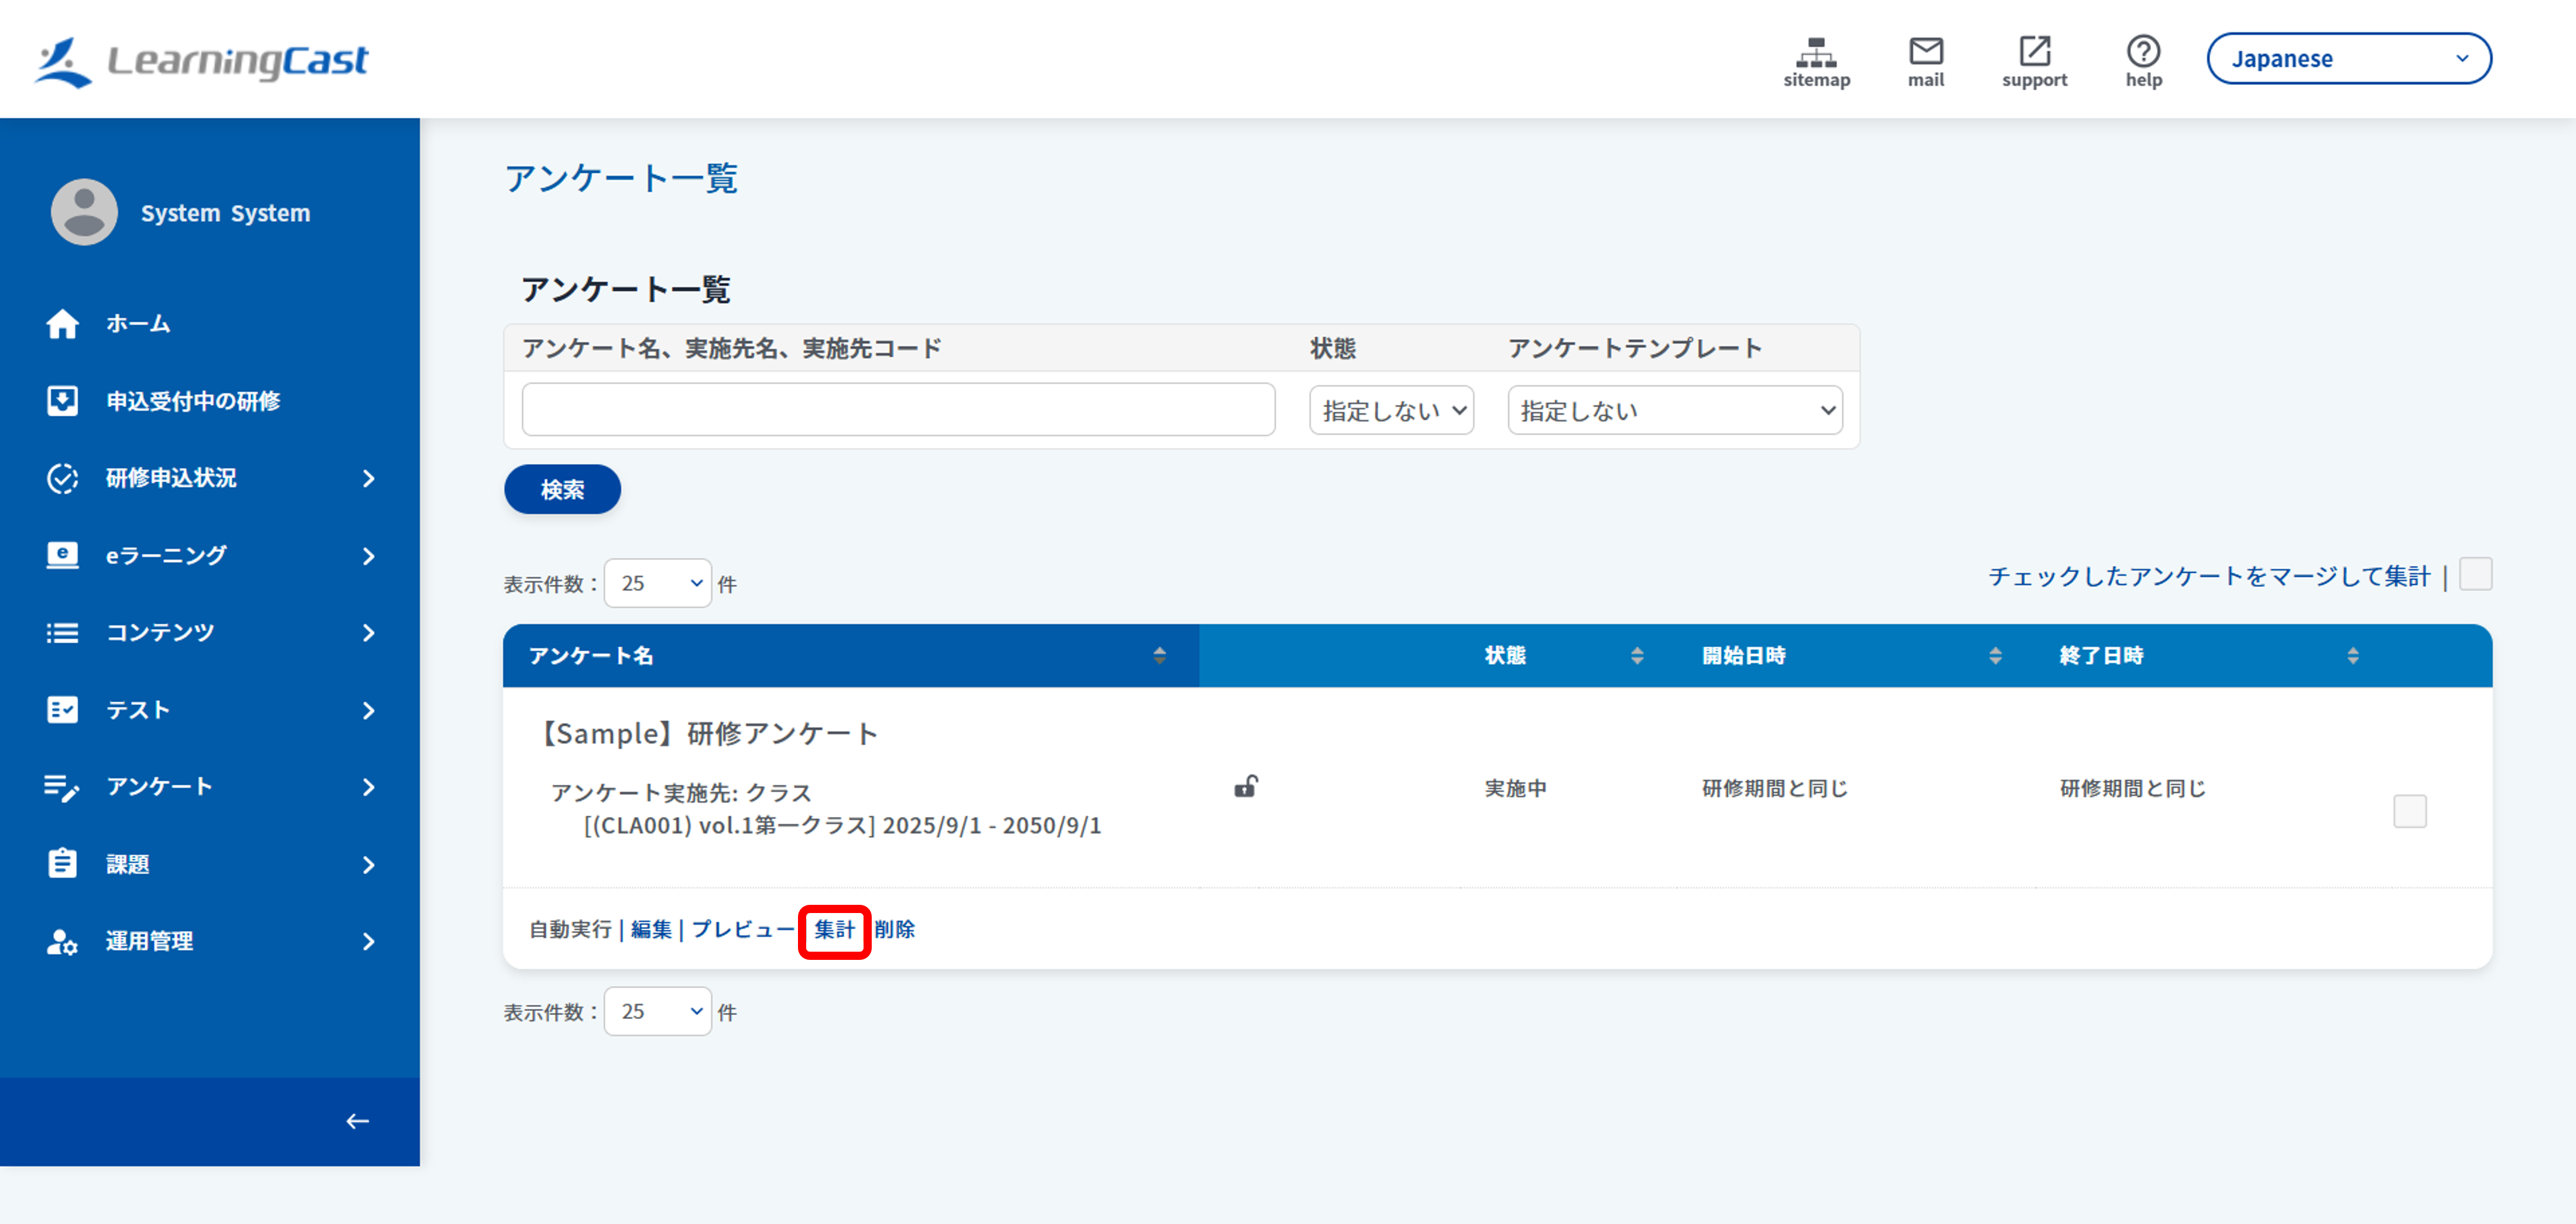Image resolution: width=2576 pixels, height=1224 pixels.
Task: Open the mail icon
Action: click(x=1925, y=51)
